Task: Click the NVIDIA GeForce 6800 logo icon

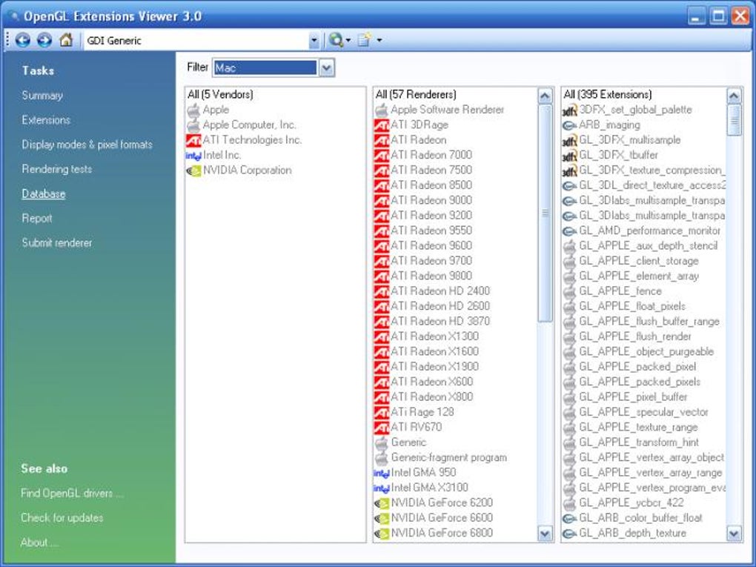Action: (382, 534)
